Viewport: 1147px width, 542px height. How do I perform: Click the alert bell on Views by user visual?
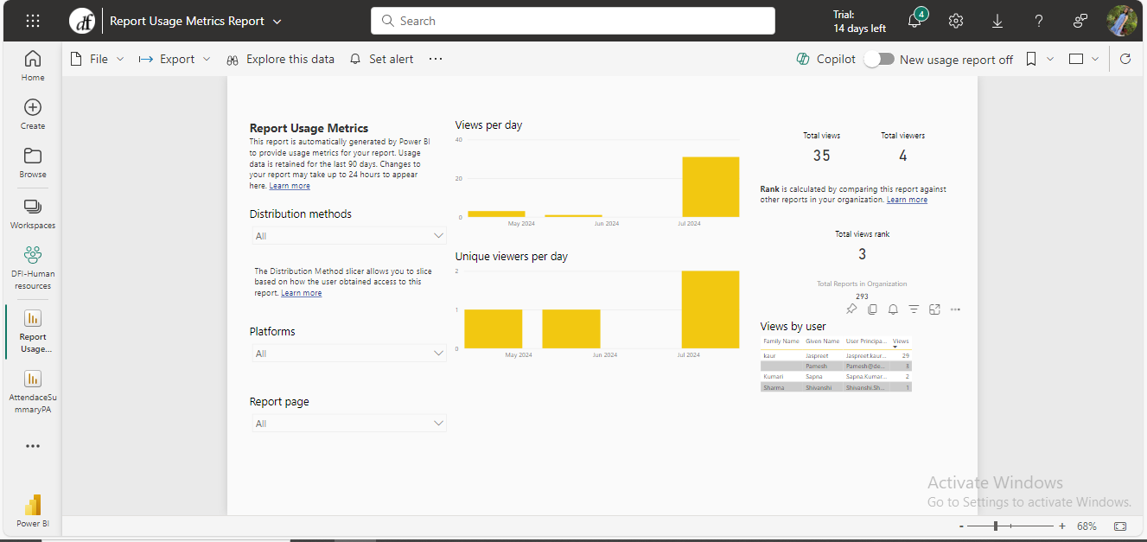[893, 309]
